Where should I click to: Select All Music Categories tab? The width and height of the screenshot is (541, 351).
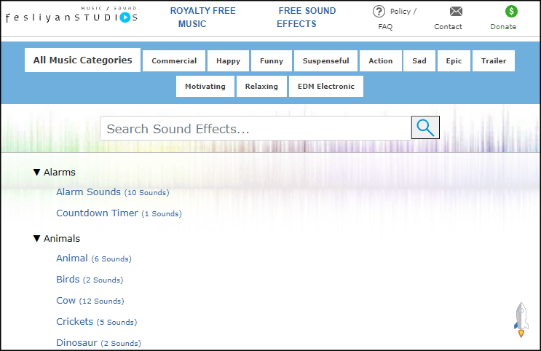pyautogui.click(x=82, y=60)
